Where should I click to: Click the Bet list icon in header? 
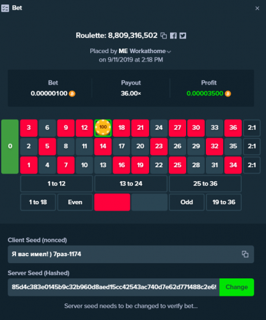click(x=5, y=8)
